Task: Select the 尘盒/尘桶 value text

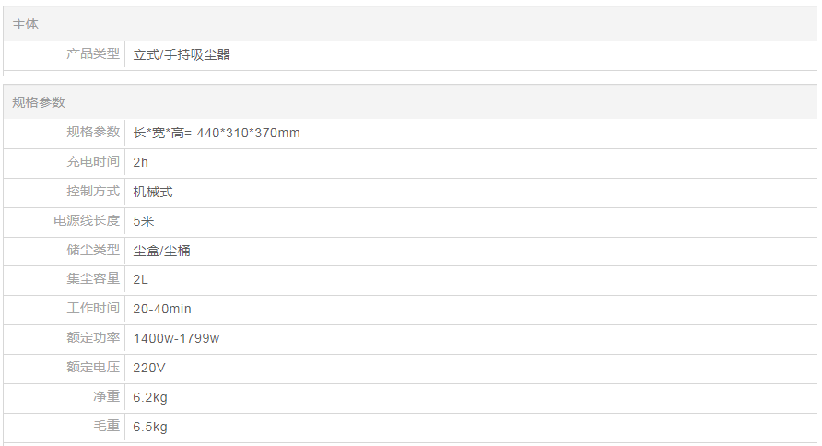Action: click(162, 251)
